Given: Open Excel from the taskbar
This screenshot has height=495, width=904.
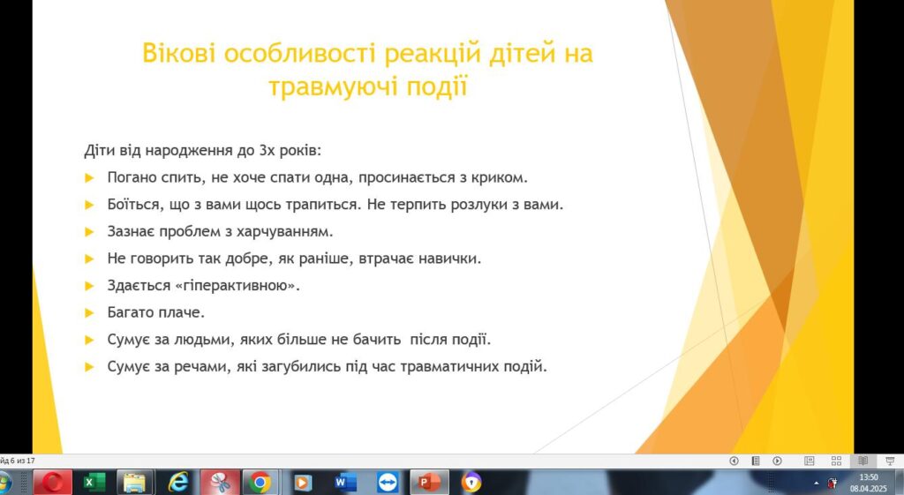Looking at the screenshot, I should pyautogui.click(x=94, y=483).
